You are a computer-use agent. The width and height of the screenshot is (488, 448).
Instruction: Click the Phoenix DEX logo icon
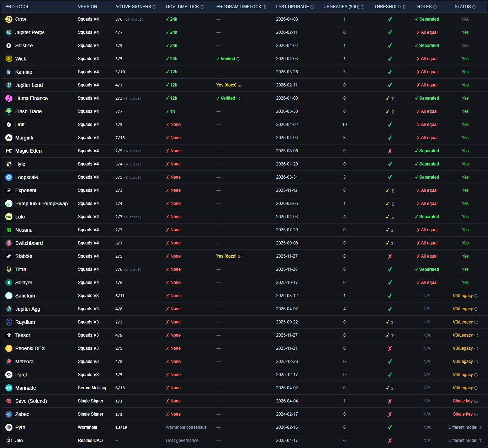click(9, 348)
